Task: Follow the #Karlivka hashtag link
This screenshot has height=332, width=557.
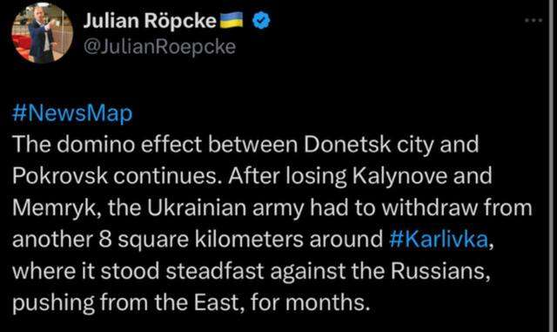Action: pyautogui.click(x=439, y=239)
